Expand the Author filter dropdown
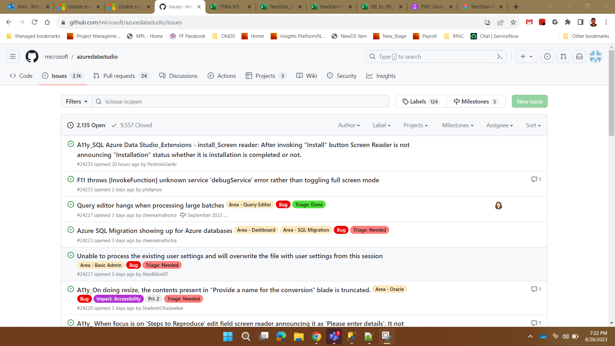Image resolution: width=615 pixels, height=346 pixels. 349,125
